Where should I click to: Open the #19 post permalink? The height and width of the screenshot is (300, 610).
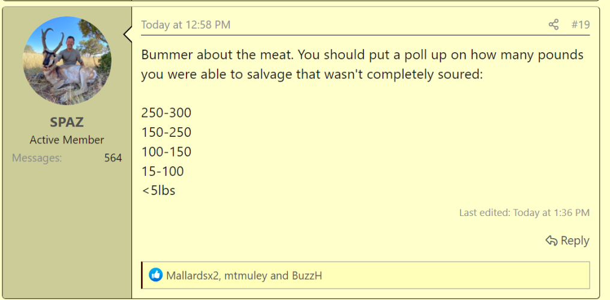pos(581,25)
